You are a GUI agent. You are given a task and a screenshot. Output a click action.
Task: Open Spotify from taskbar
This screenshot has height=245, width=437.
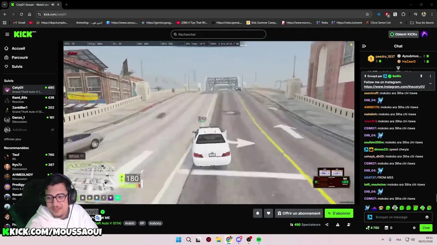point(259,240)
